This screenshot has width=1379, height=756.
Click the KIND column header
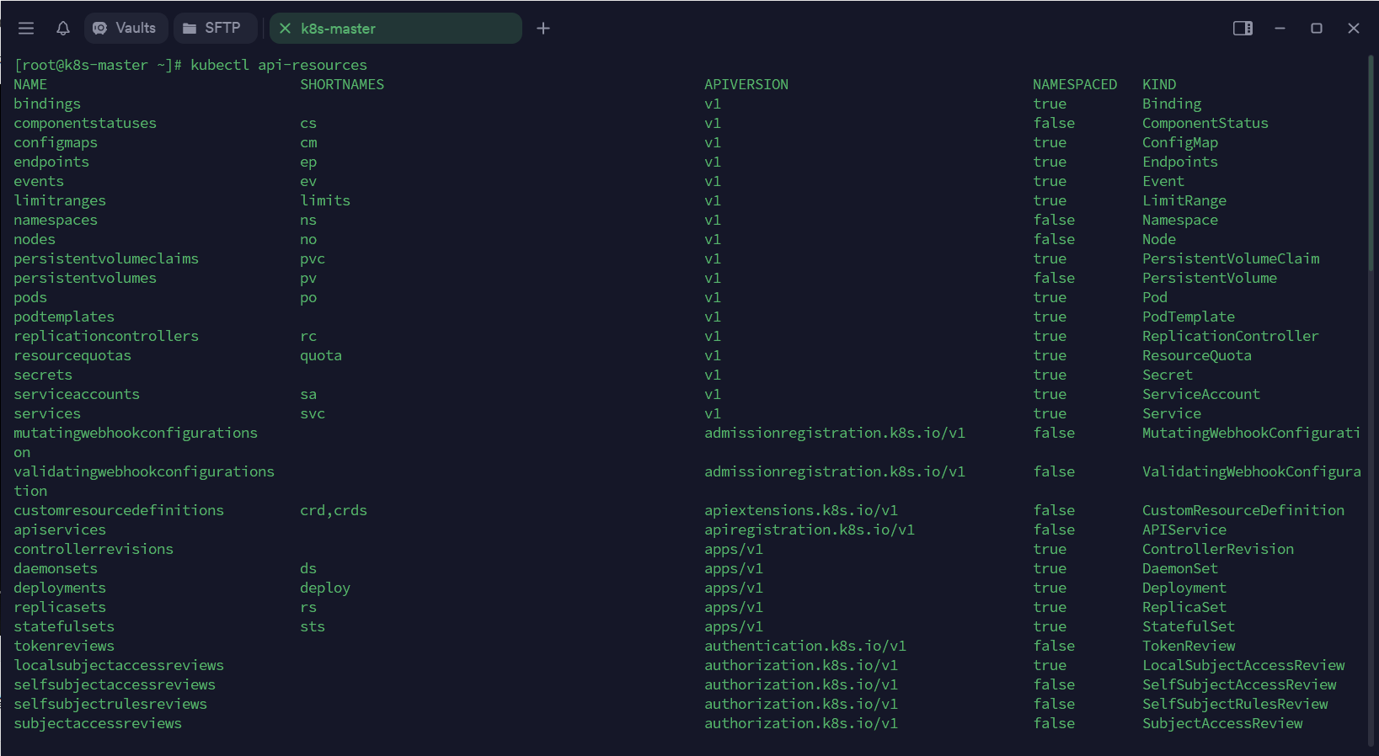click(x=1159, y=84)
